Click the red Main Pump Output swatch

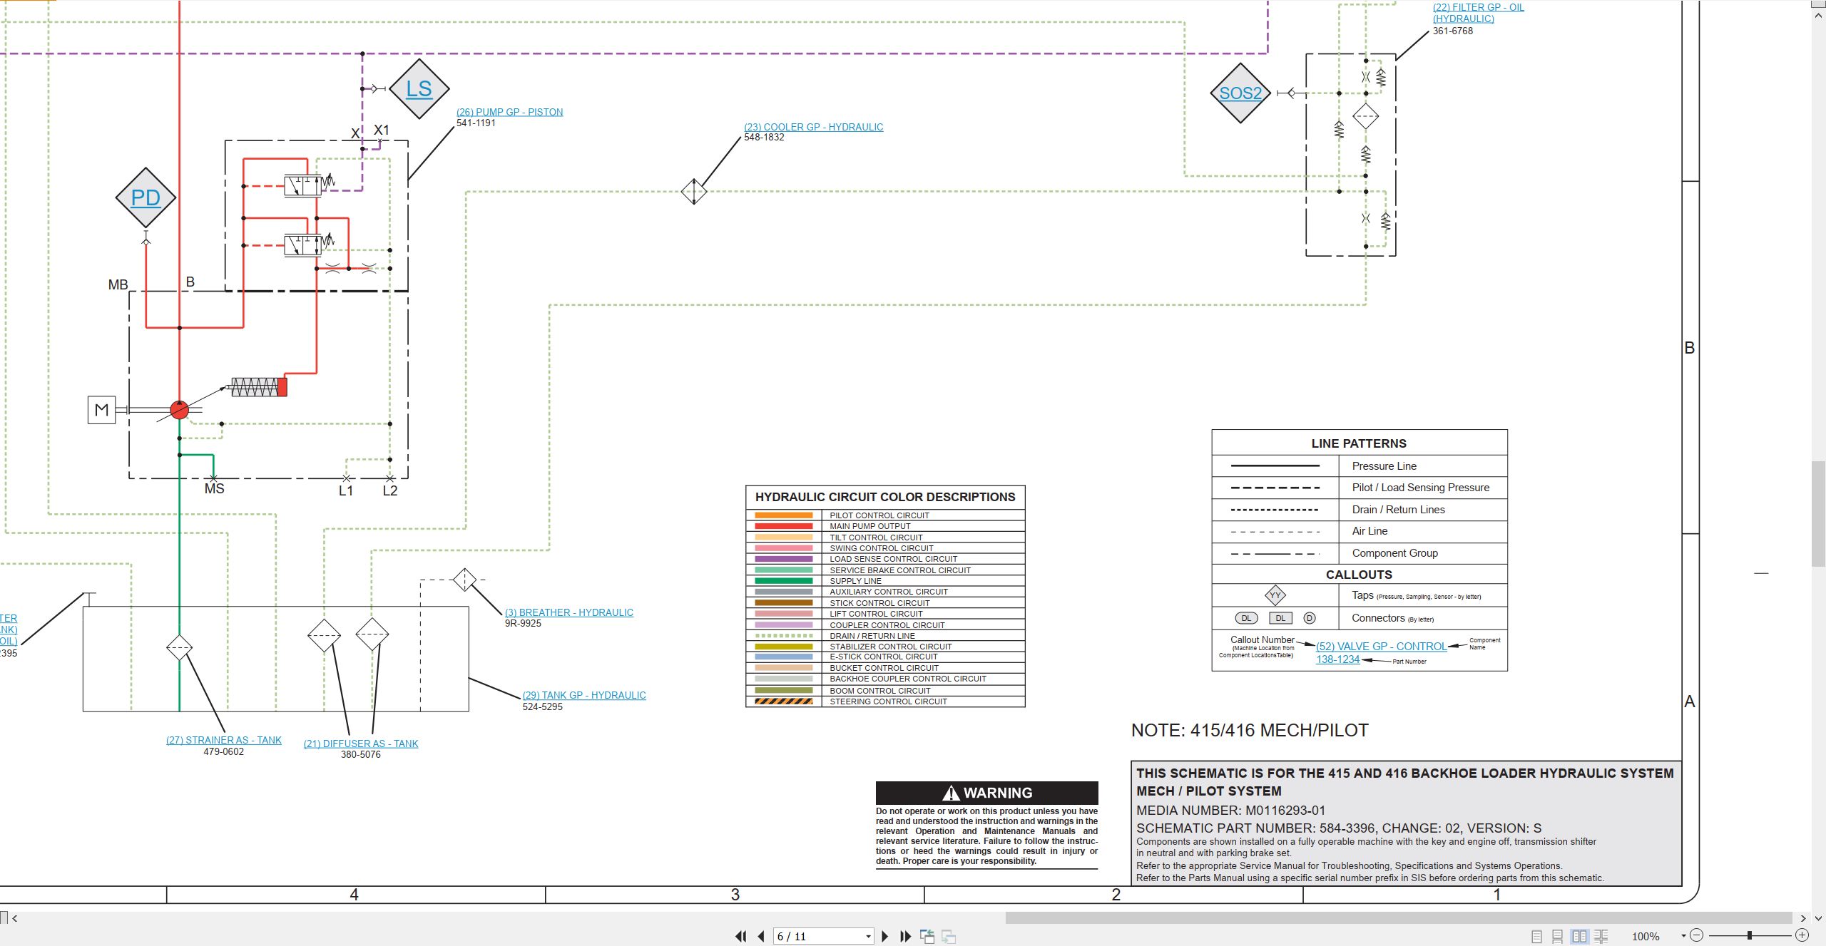tap(783, 526)
